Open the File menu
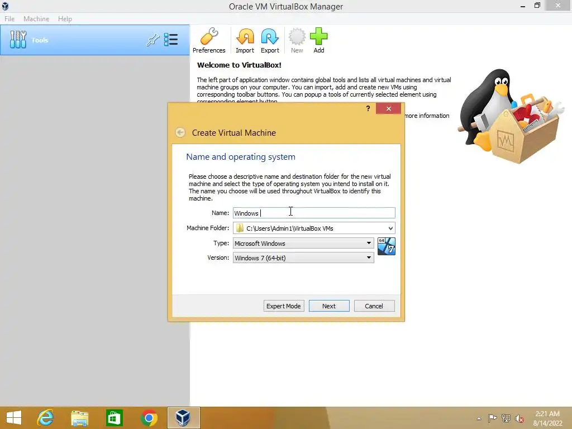This screenshot has height=429, width=572. point(9,18)
